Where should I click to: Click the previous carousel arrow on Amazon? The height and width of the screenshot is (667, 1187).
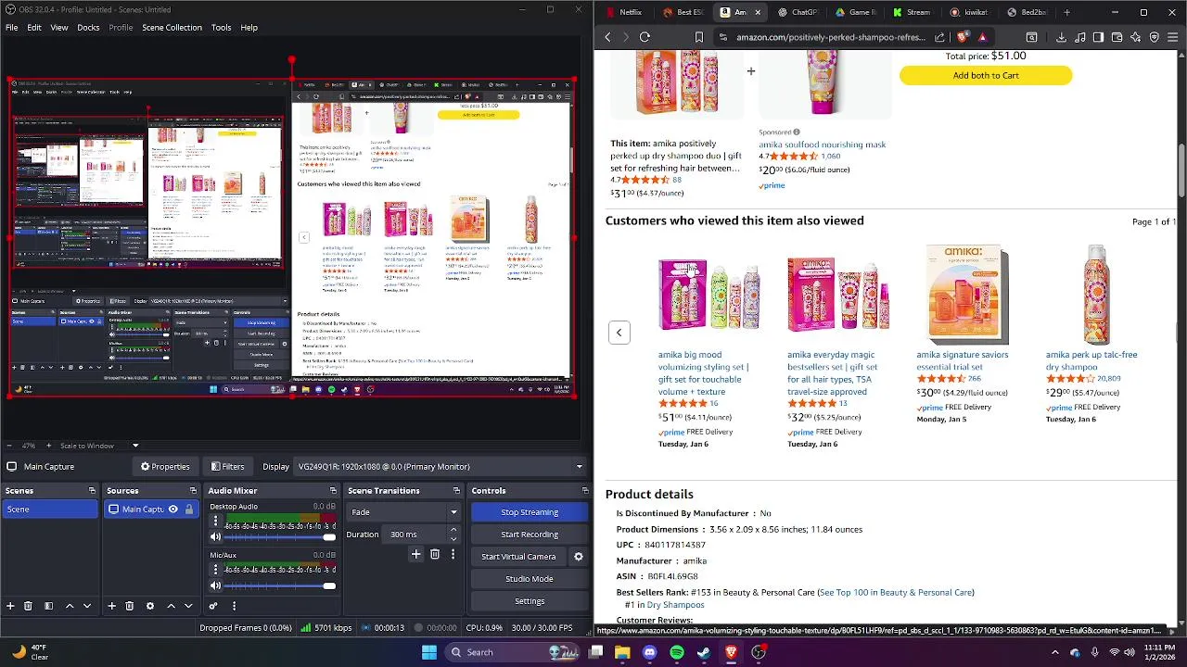(619, 333)
